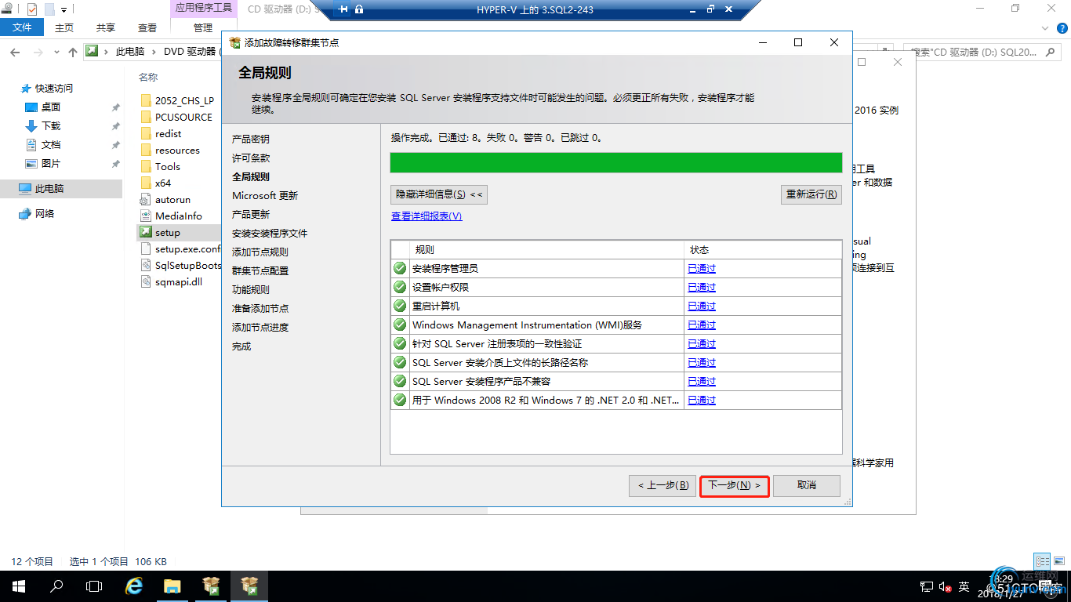Image resolution: width=1071 pixels, height=602 pixels.
Task: Switch to the 主页 ribbon tab
Action: (64, 27)
